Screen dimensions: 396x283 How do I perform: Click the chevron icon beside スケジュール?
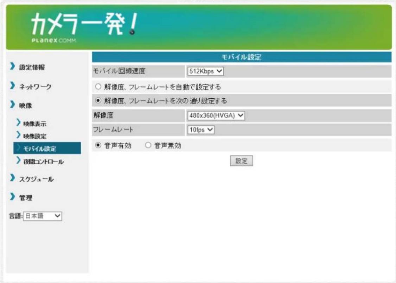click(12, 178)
